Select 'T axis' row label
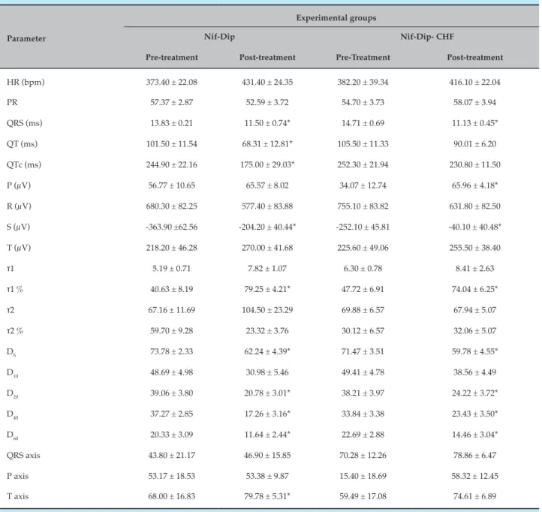The image size is (542, 512). [x=17, y=496]
